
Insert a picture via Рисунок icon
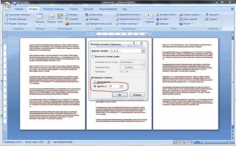click(x=51, y=18)
